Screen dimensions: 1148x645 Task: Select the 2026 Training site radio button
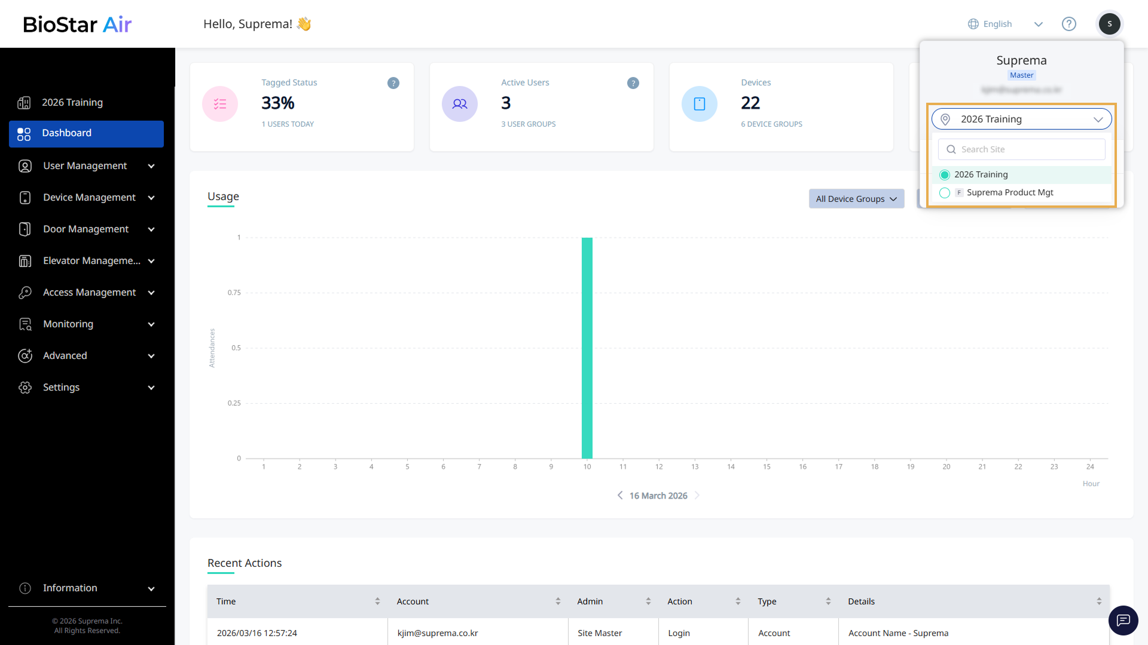[945, 174]
